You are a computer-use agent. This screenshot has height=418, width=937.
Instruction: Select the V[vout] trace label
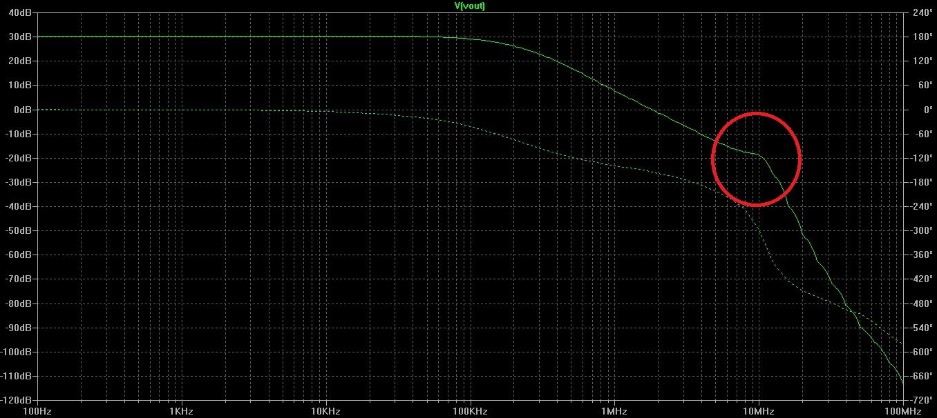(x=470, y=6)
